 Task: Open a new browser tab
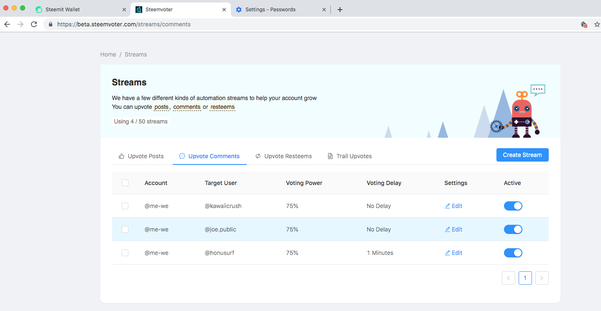coord(340,10)
